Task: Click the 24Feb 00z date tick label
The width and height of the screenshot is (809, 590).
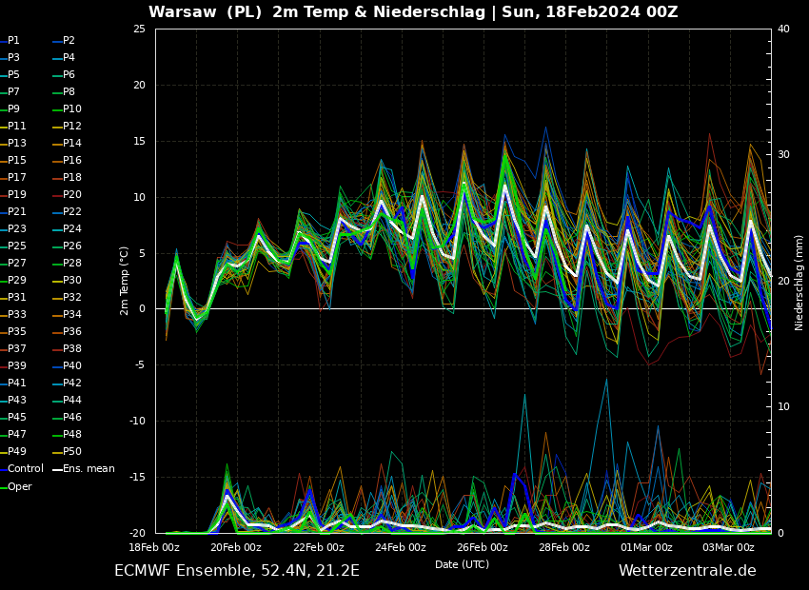Action: 401,548
